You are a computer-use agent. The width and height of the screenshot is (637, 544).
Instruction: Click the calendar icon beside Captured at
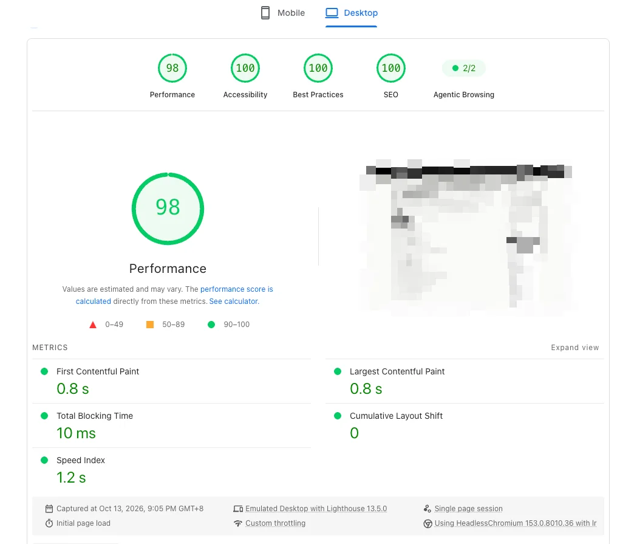pyautogui.click(x=49, y=509)
